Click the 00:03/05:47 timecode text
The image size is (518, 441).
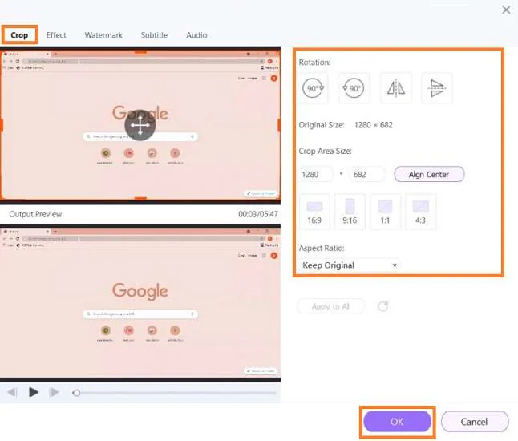point(258,214)
